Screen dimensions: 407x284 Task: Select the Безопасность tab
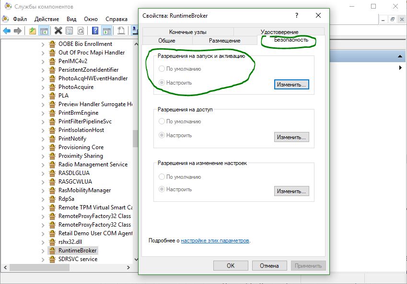tap(291, 40)
